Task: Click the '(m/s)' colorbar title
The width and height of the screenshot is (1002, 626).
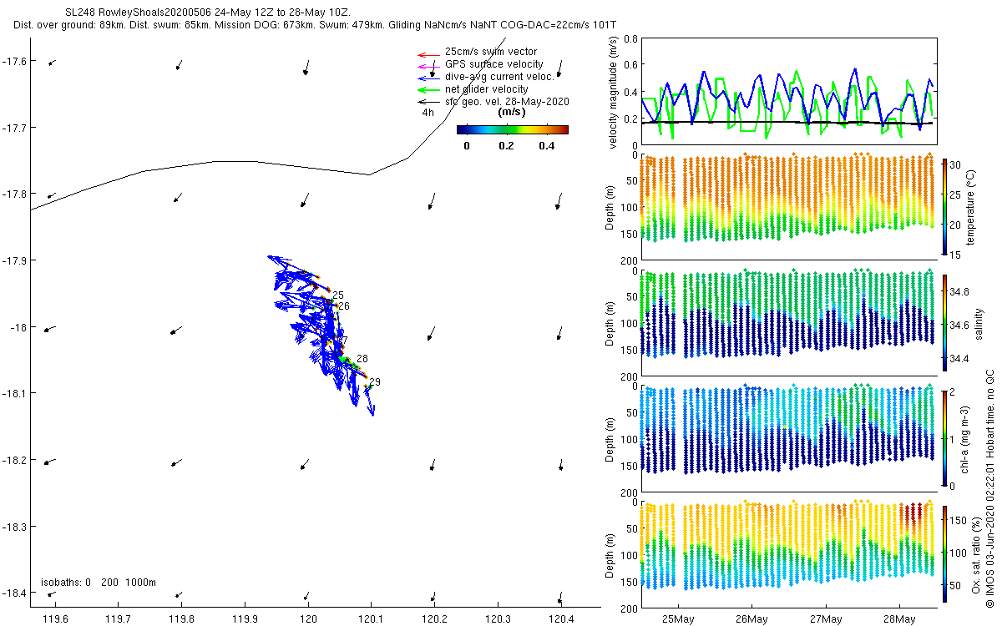Action: [511, 112]
